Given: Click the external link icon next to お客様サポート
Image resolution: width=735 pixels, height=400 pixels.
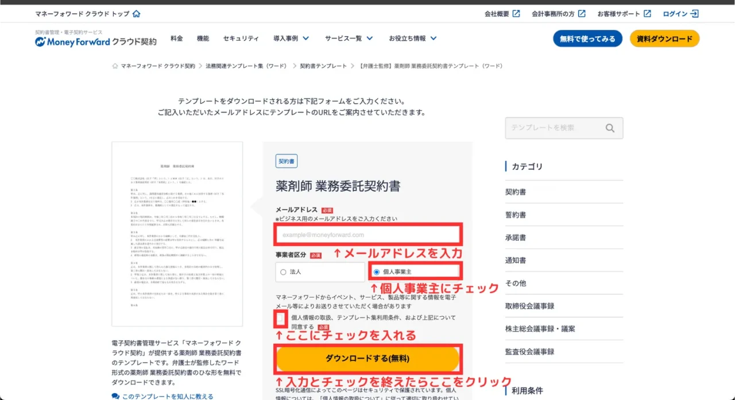Looking at the screenshot, I should point(647,14).
